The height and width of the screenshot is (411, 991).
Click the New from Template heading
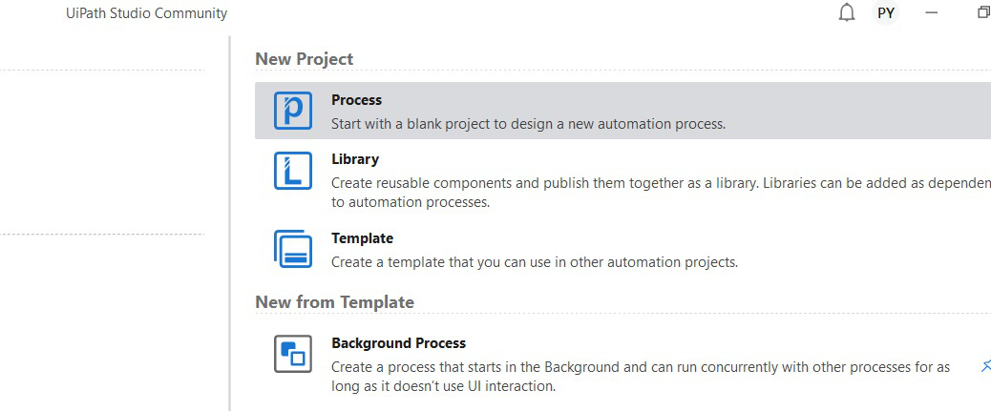tap(334, 302)
